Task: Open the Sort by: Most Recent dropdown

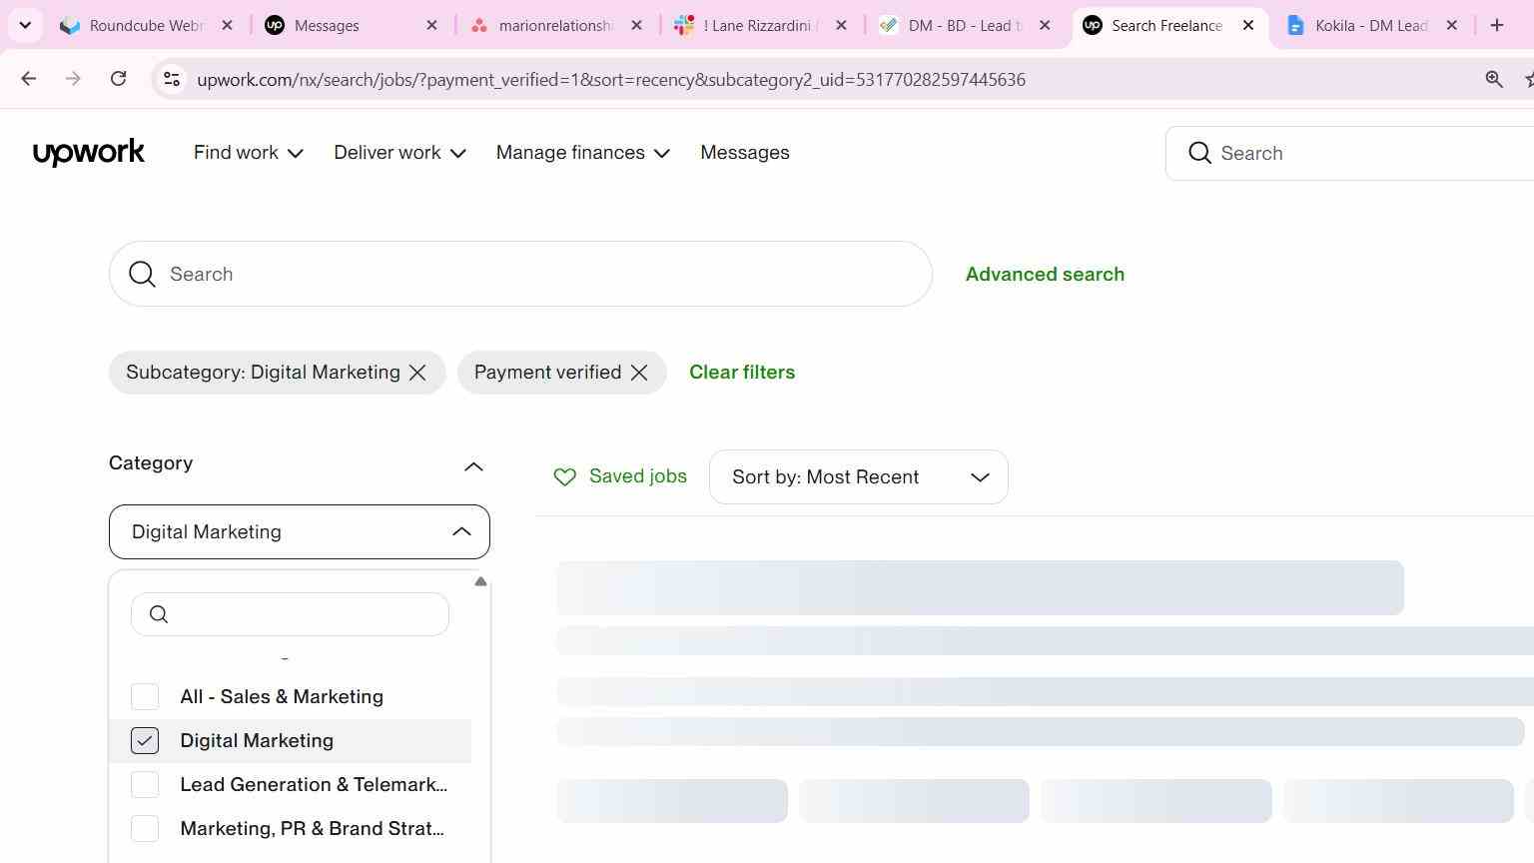Action: coord(859,477)
